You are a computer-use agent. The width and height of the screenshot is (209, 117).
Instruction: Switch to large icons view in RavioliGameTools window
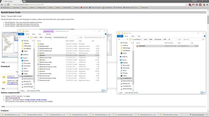105,91
